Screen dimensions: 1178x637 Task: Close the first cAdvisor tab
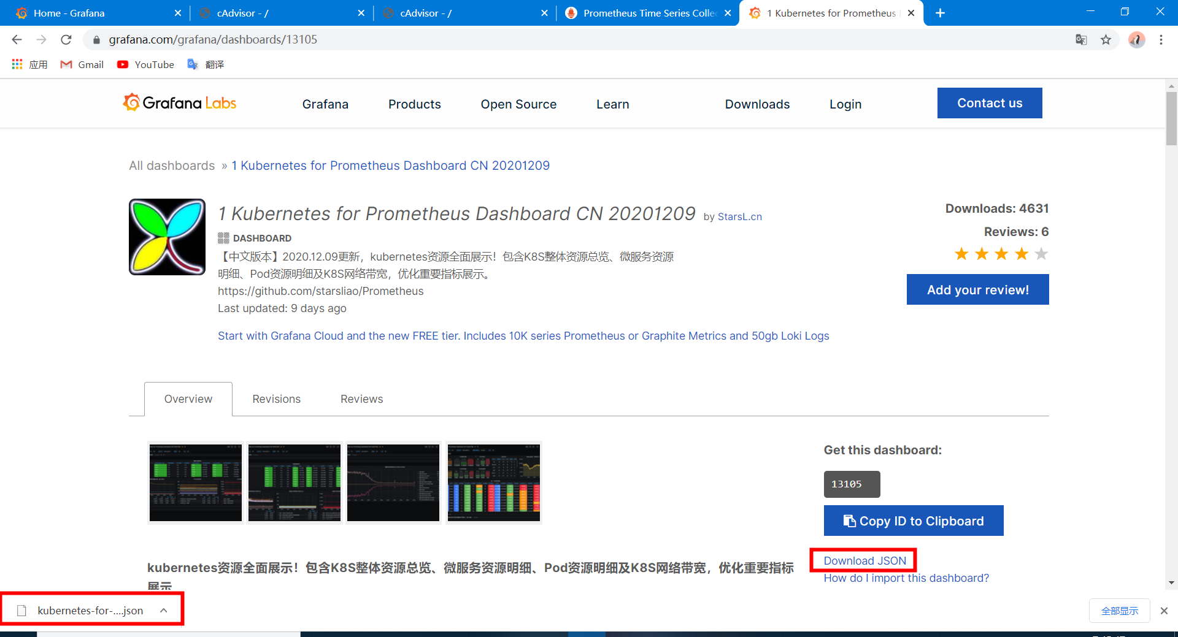pos(361,13)
